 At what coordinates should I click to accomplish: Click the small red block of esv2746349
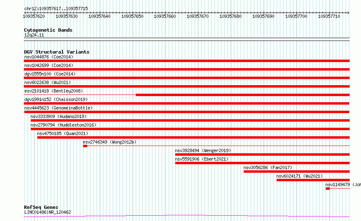[85, 146]
